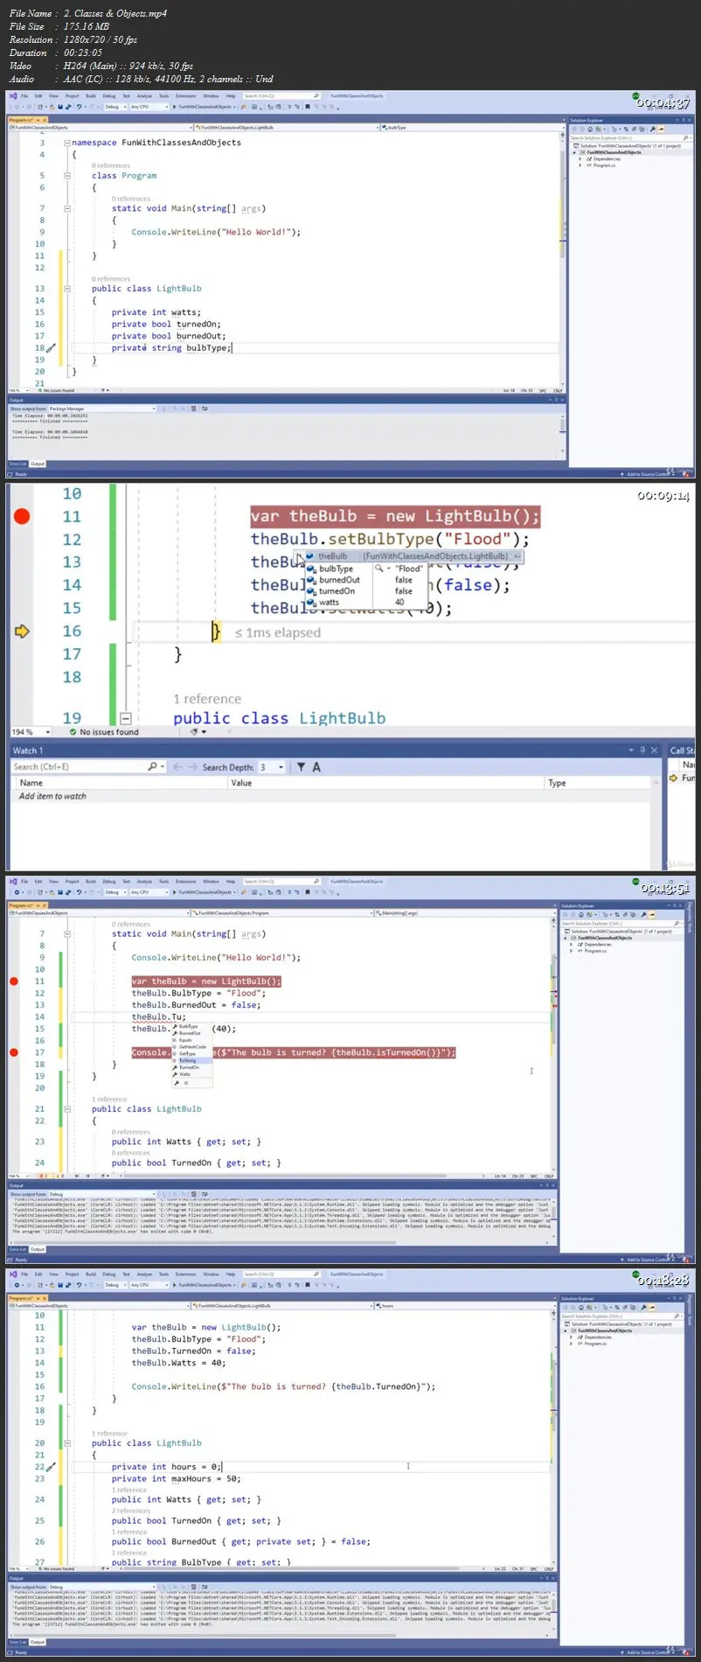Toggle the breakpoint on line 11 in the 00:13:51 frame
This screenshot has height=1662, width=701.
(x=13, y=981)
